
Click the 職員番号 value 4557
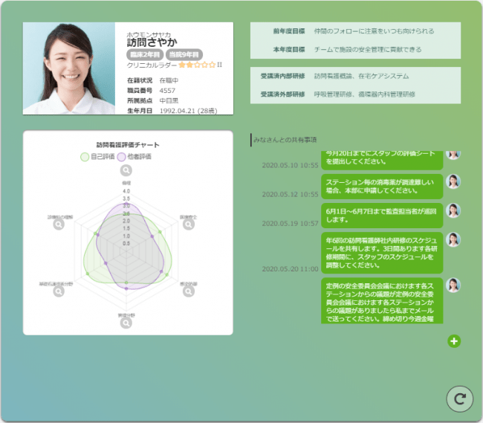(x=167, y=91)
